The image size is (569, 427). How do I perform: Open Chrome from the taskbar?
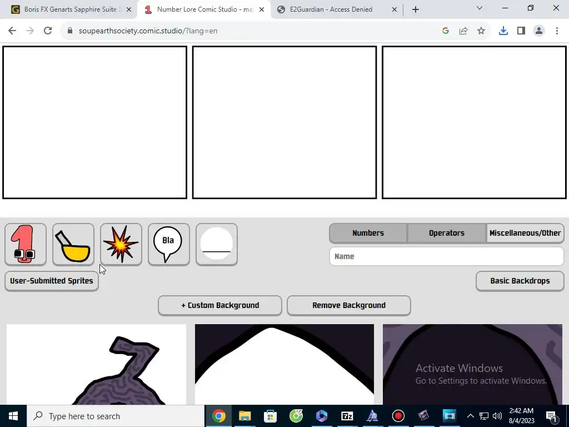click(219, 416)
